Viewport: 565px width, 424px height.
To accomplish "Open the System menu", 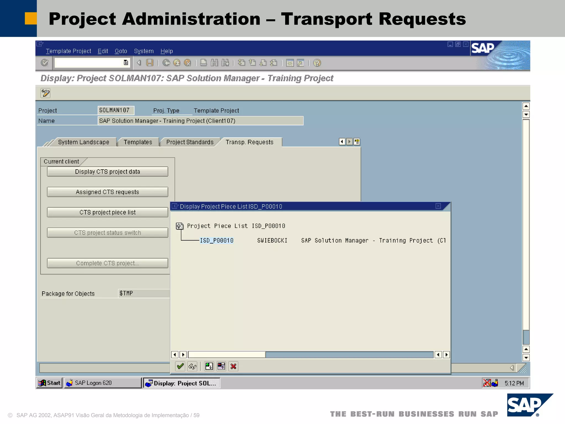I will 144,51.
